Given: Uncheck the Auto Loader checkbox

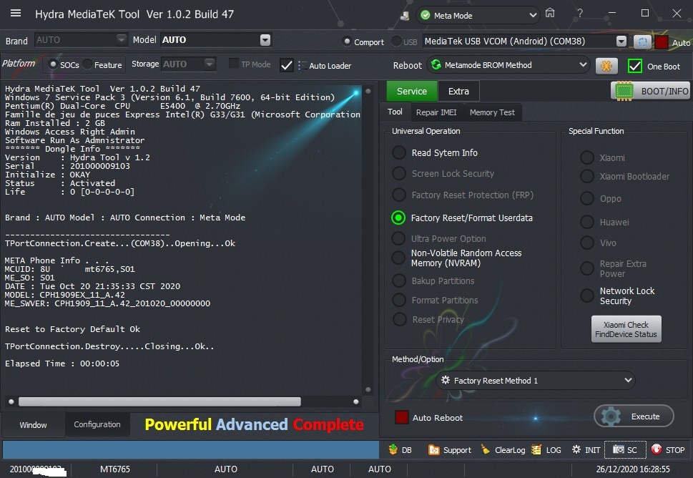Looking at the screenshot, I should coord(286,65).
